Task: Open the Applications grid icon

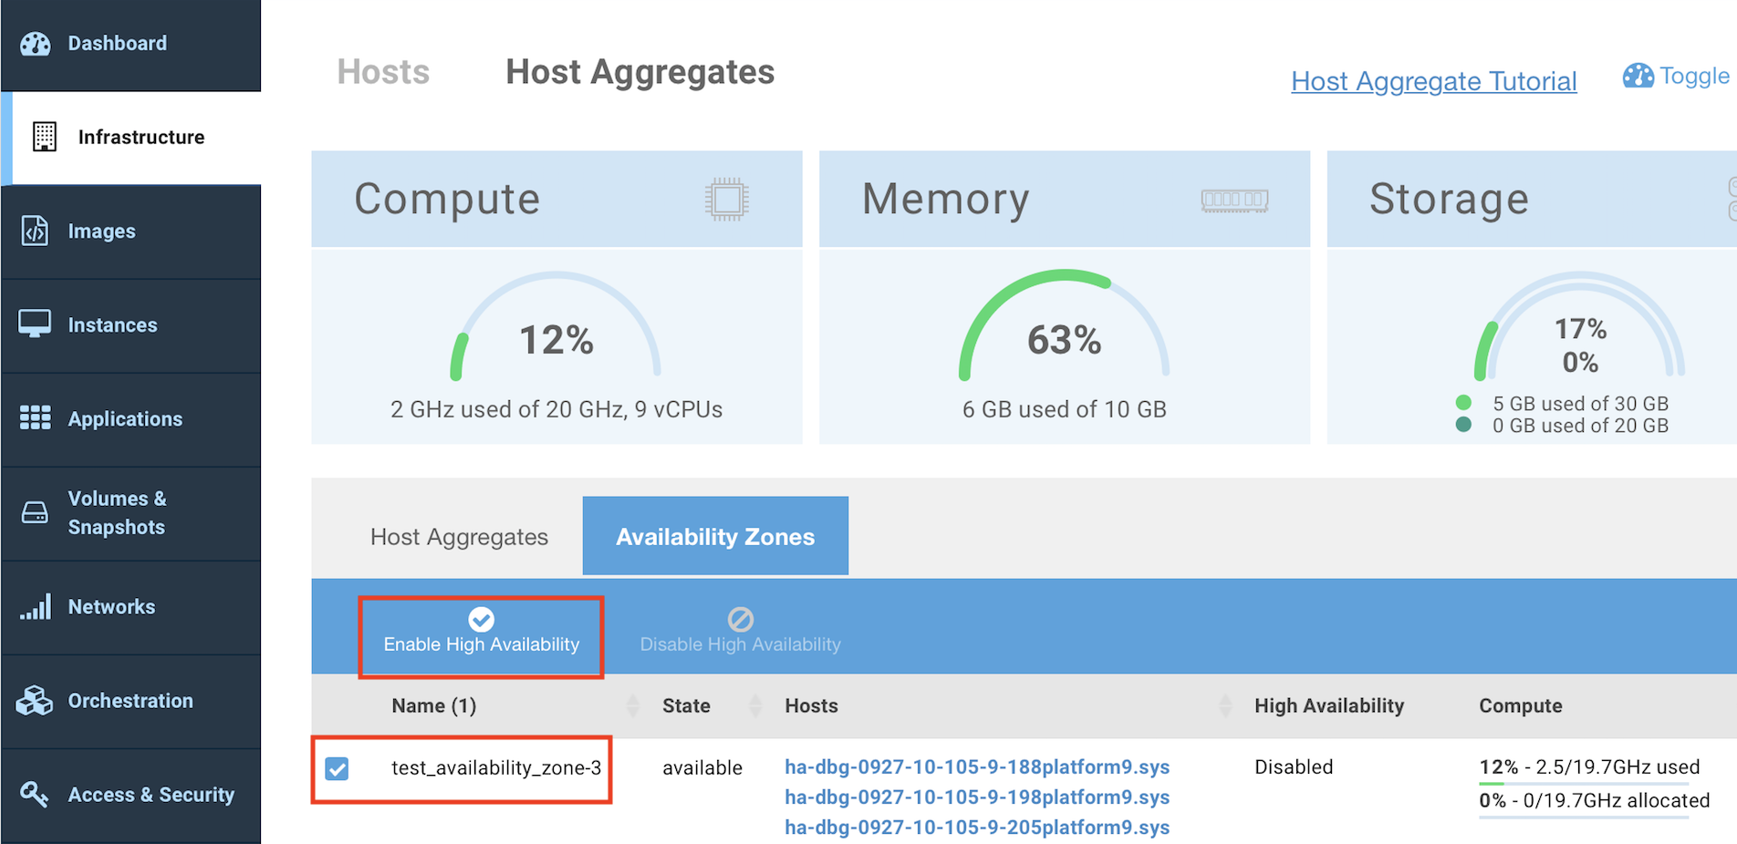Action: (x=36, y=418)
